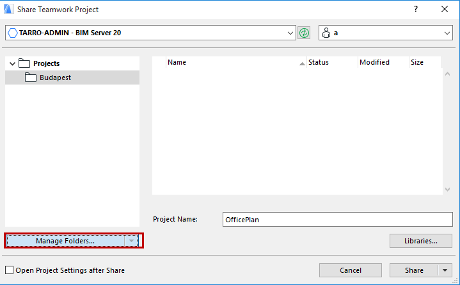This screenshot has height=285, width=460.
Task: Expand Manage Folders dropdown arrow
Action: [x=131, y=241]
